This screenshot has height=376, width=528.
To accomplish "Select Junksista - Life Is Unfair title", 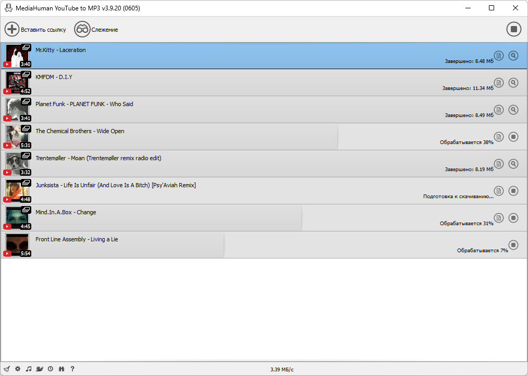I will 116,185.
